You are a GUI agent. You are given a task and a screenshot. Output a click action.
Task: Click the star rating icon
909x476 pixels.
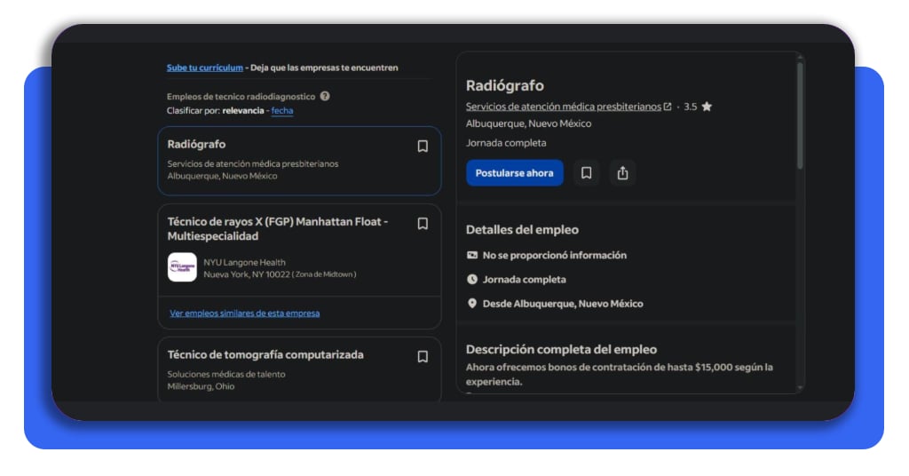click(707, 107)
